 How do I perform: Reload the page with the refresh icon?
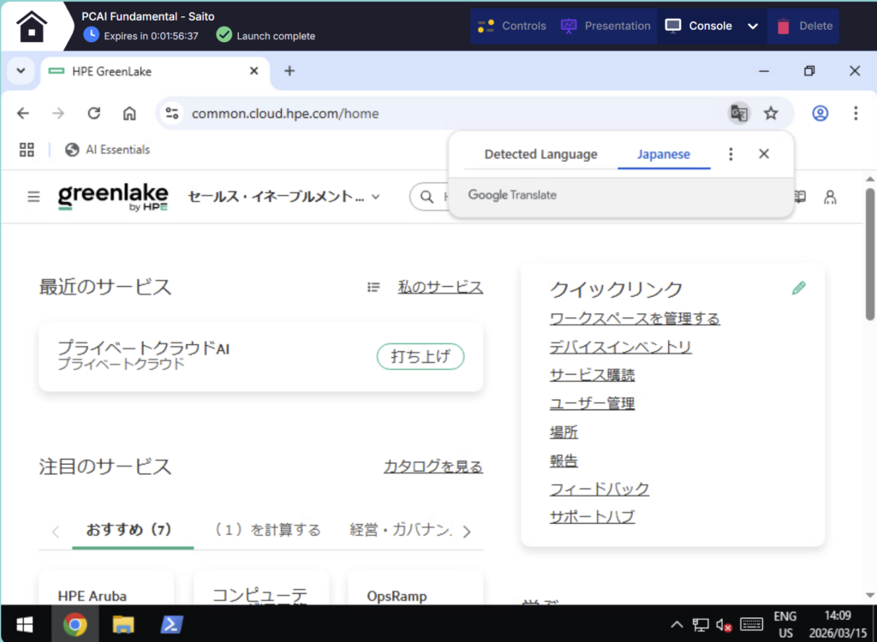94,113
